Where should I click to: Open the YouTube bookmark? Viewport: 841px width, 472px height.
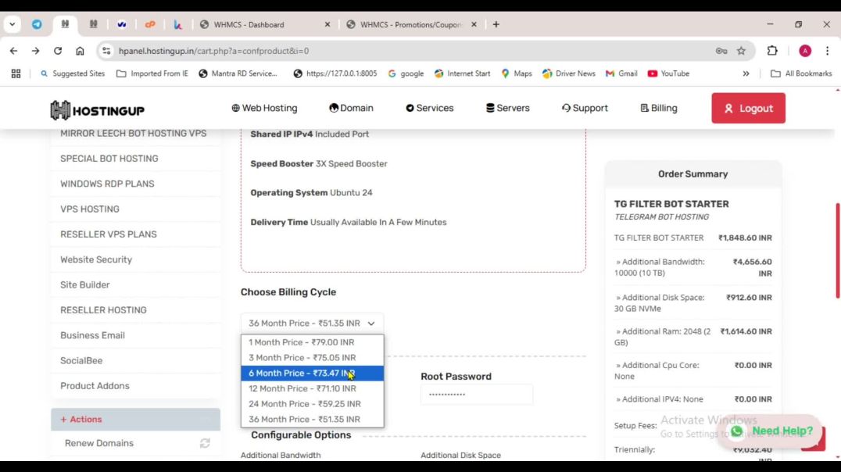pos(668,73)
